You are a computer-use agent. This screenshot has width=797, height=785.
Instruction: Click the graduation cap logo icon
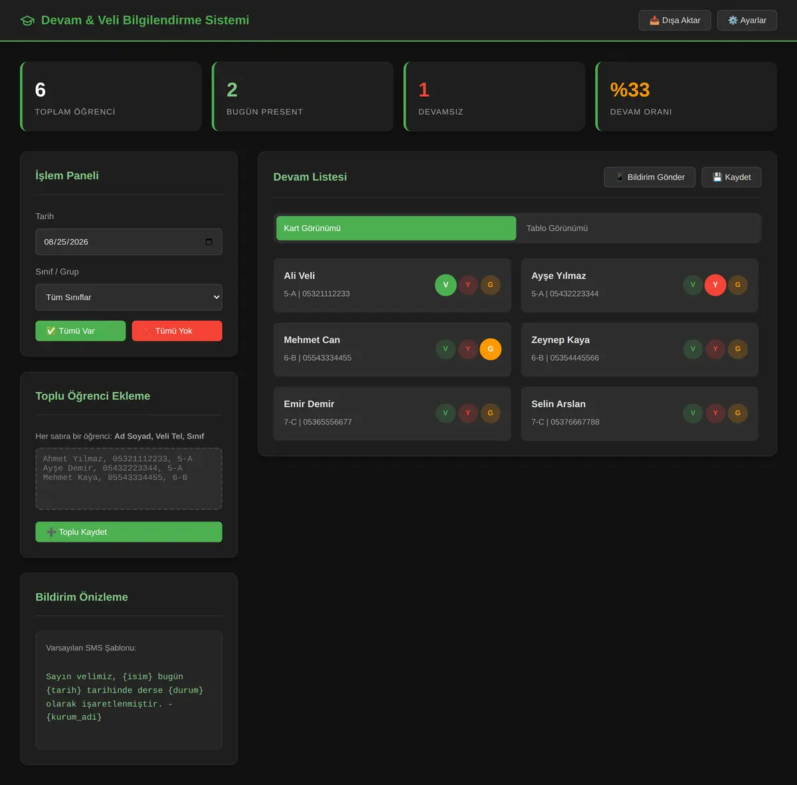click(27, 21)
